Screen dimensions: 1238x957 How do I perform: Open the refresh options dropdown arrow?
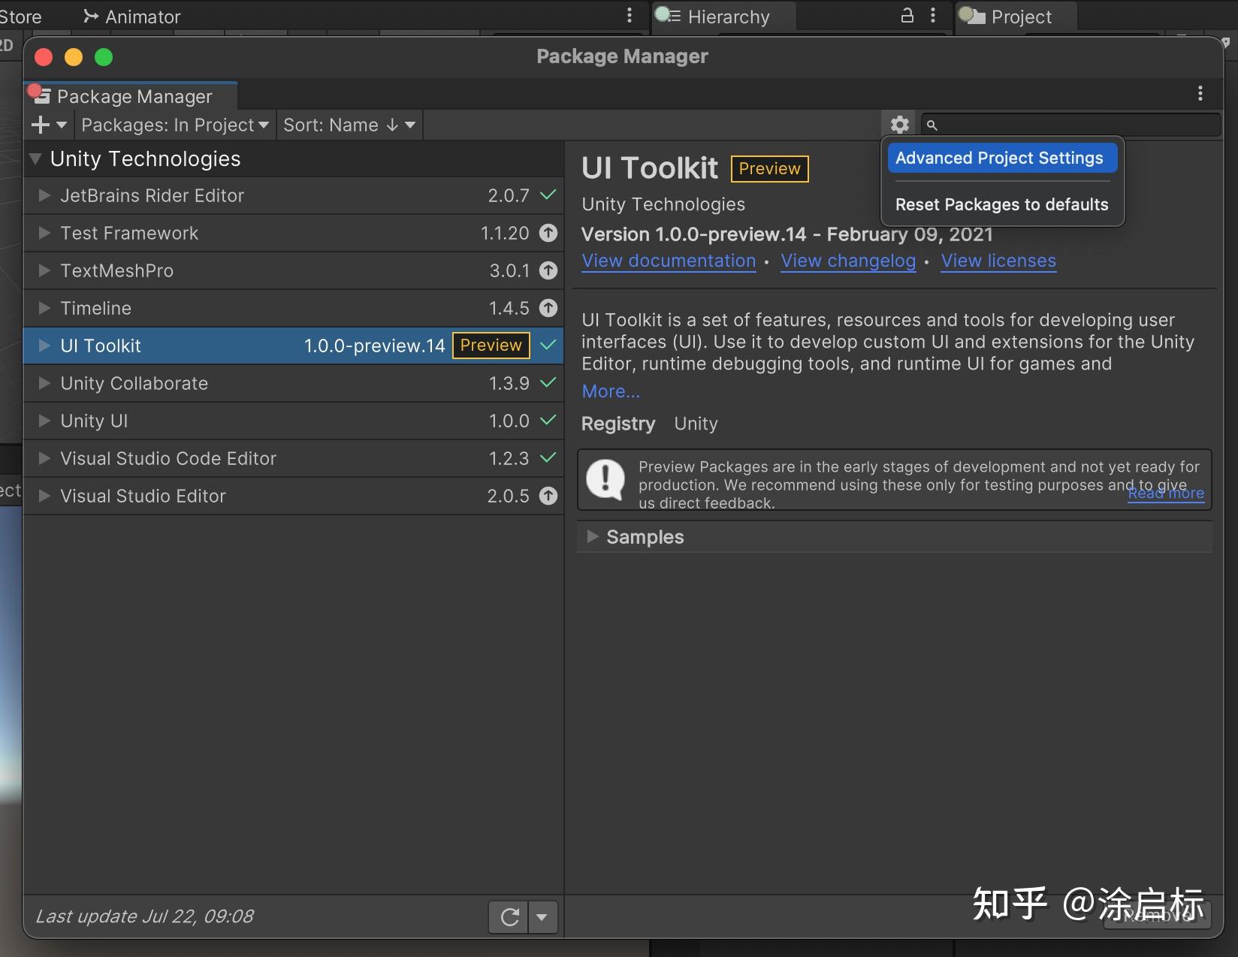coord(542,916)
